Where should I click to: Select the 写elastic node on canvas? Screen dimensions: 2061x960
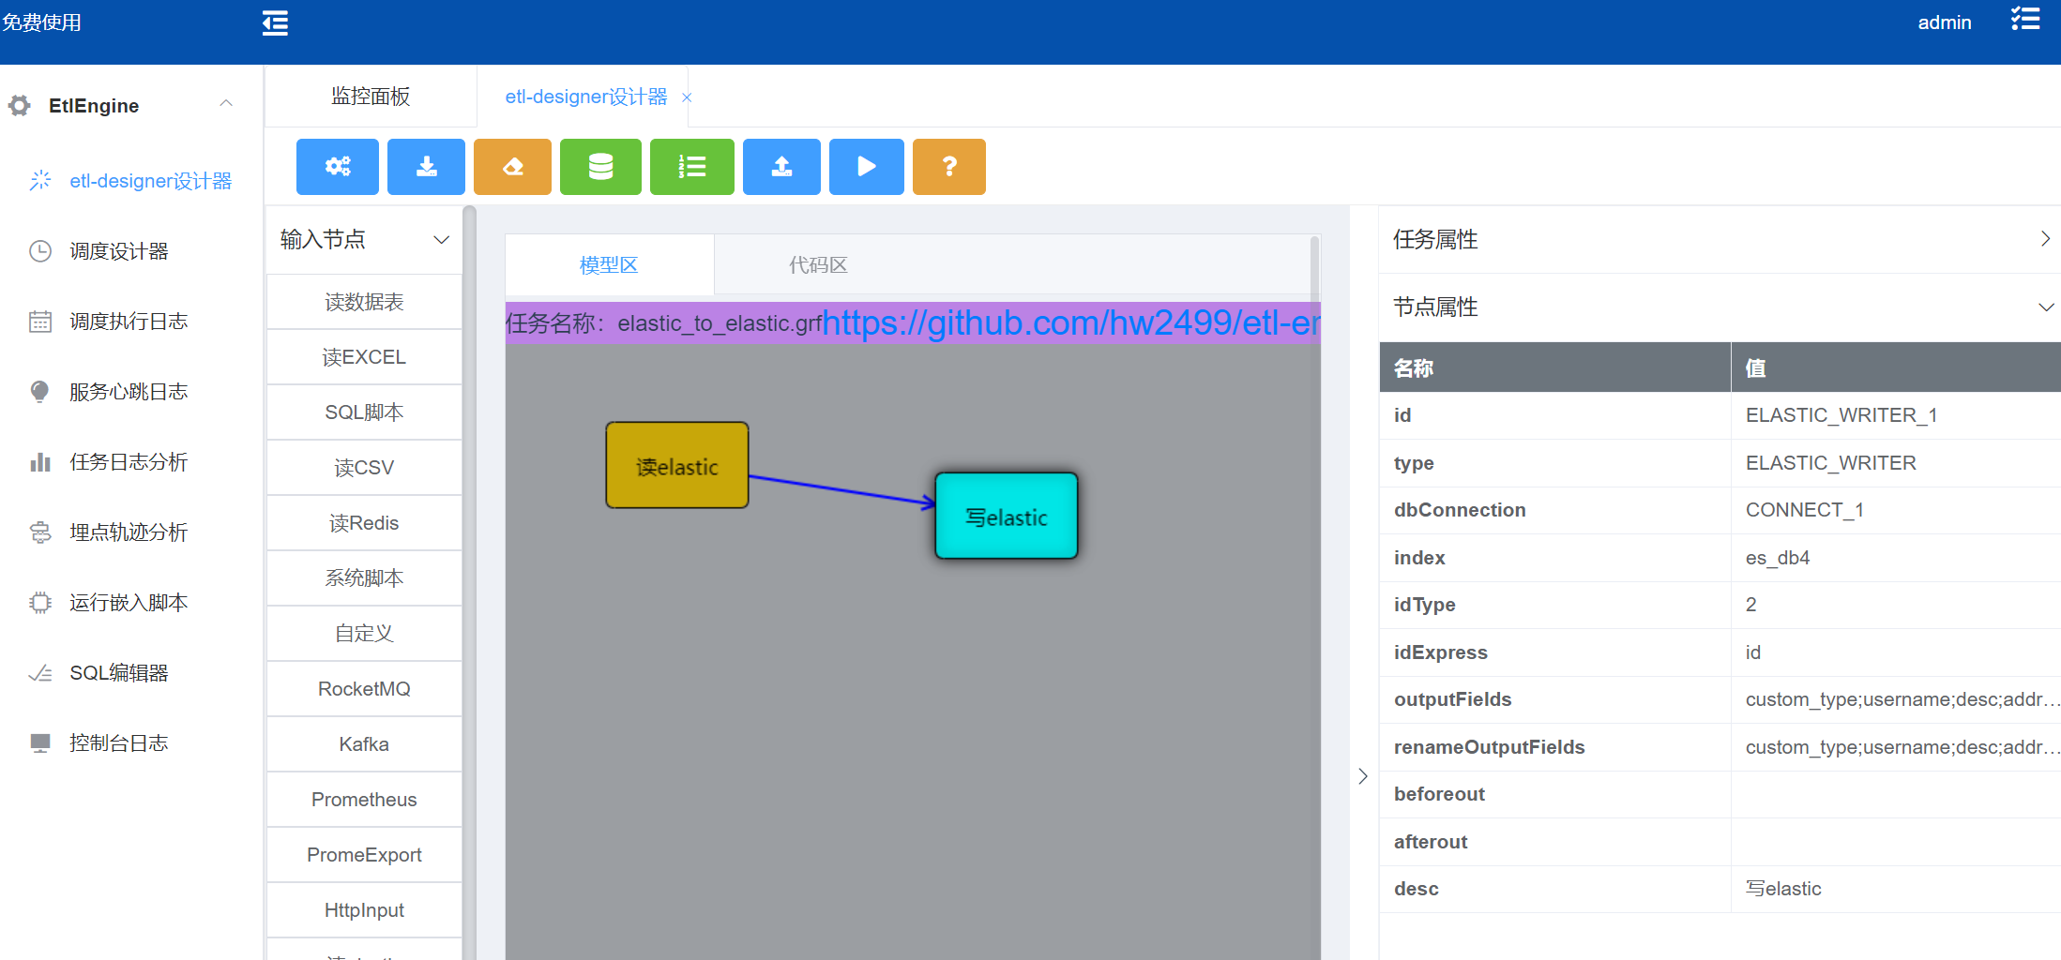click(1007, 517)
